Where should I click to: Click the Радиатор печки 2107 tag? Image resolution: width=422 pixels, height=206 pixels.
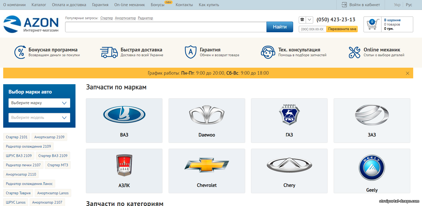pos(23,165)
